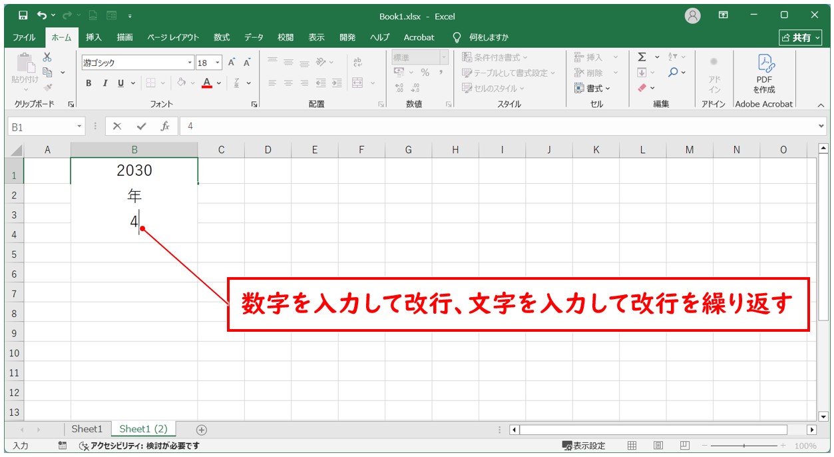Image resolution: width=834 pixels, height=457 pixels.
Task: Open the Acrobat ribbon tab
Action: click(419, 37)
